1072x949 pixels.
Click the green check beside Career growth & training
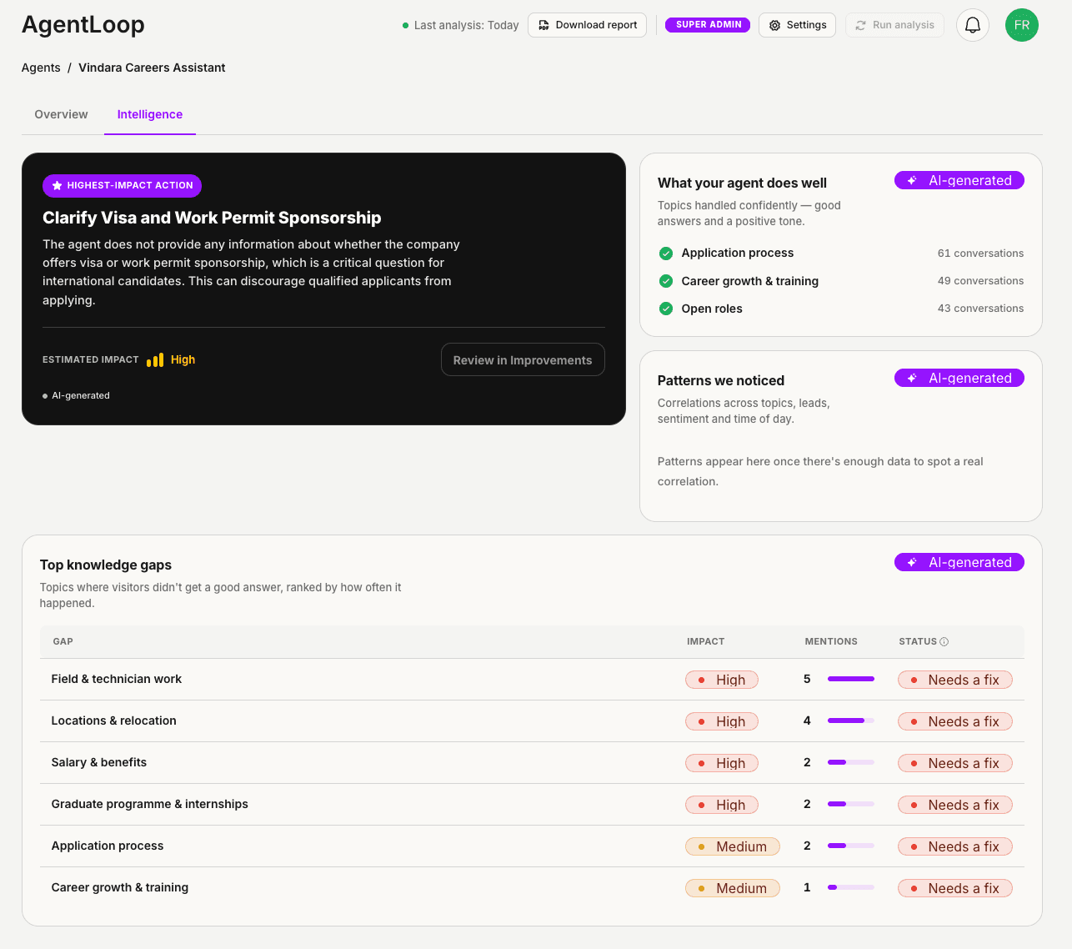[666, 281]
